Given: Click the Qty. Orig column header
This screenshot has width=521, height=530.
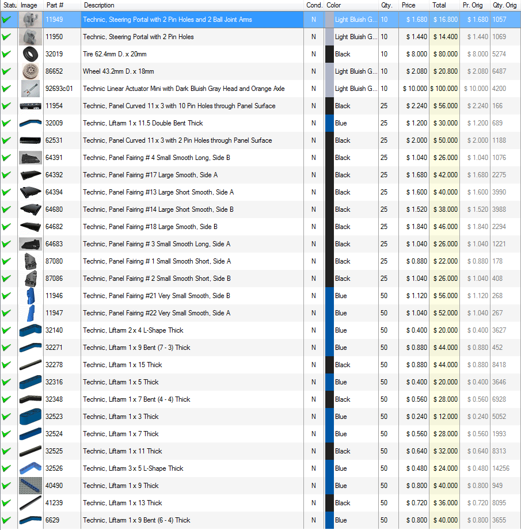Looking at the screenshot, I should pyautogui.click(x=504, y=5).
